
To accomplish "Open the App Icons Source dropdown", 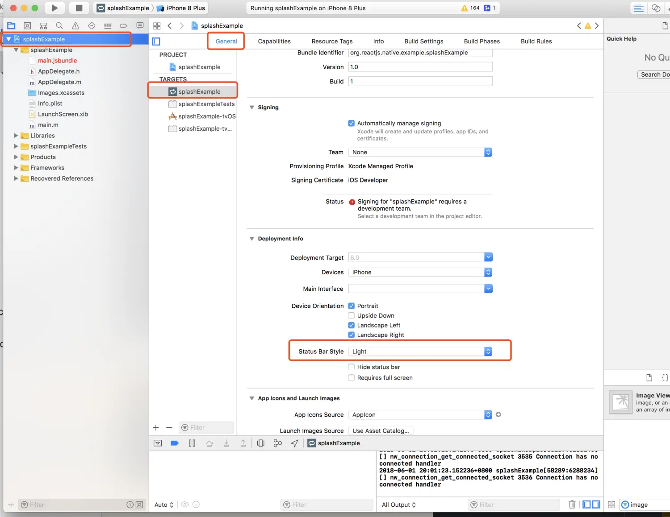I will tap(420, 415).
